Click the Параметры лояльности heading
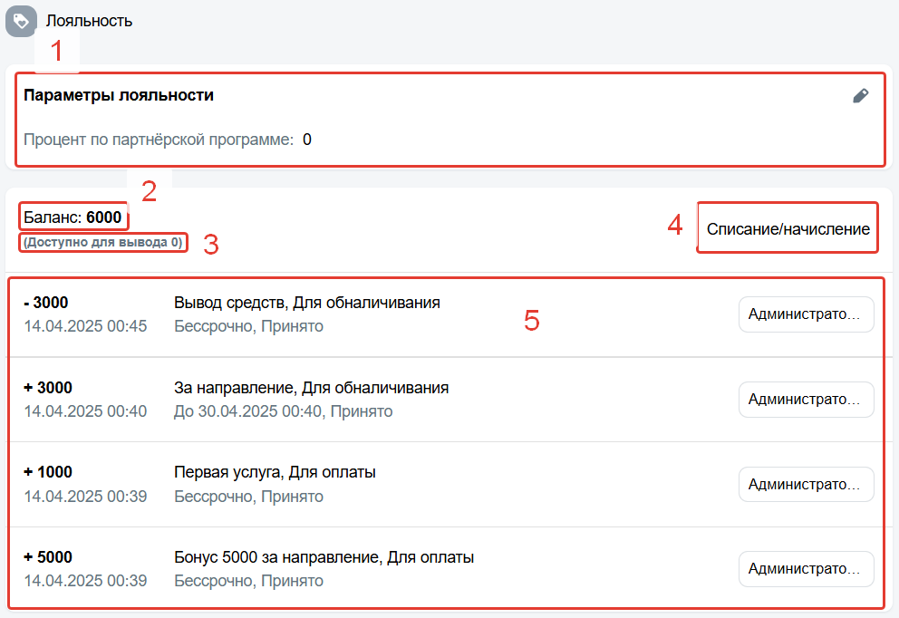This screenshot has height=618, width=899. 119,95
